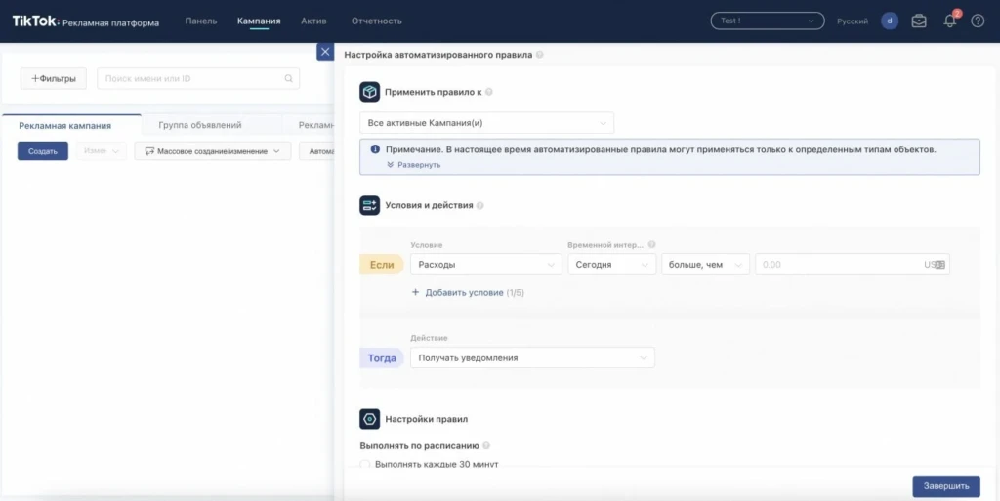Image resolution: width=1000 pixels, height=501 pixels.
Task: Click the info icon next to Настройка автоматизированного правила
Action: pyautogui.click(x=539, y=55)
